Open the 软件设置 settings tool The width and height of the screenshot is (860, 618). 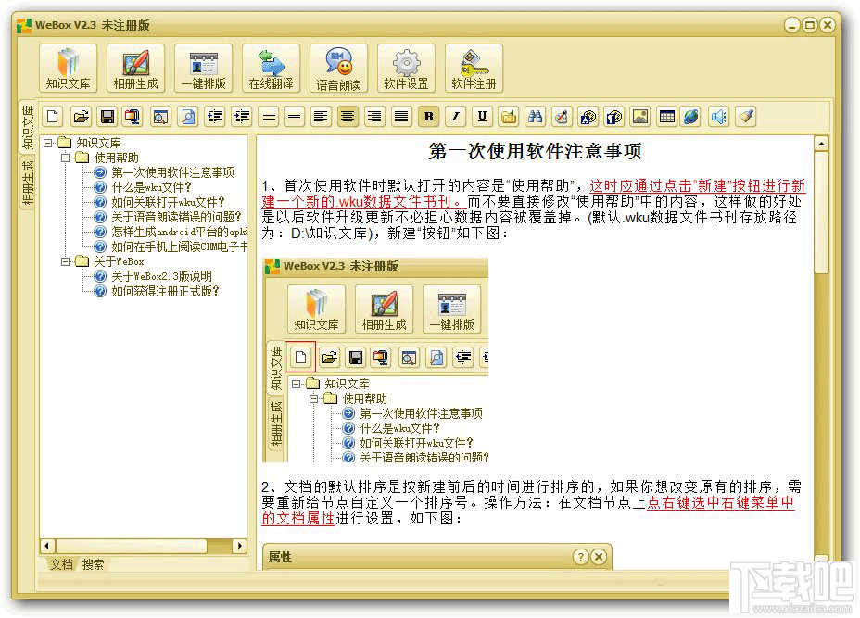[406, 67]
